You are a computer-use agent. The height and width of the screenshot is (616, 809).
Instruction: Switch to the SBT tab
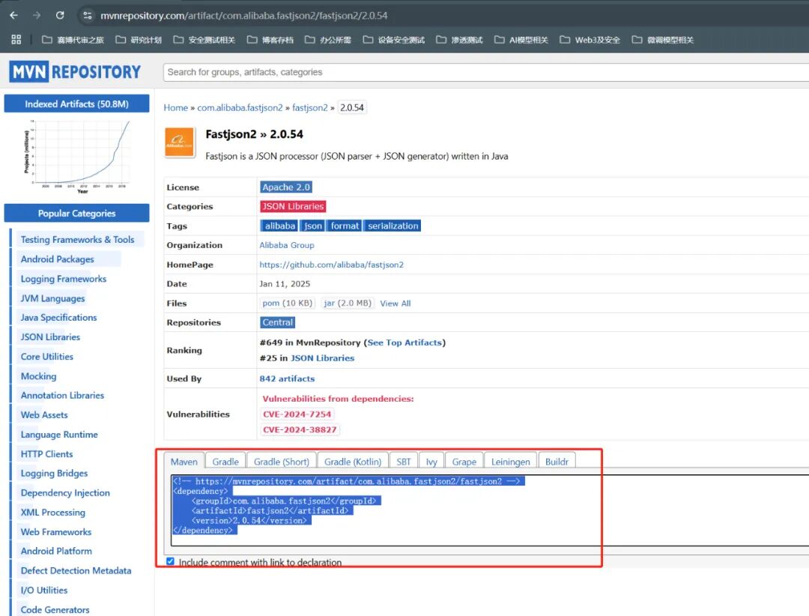pos(404,462)
